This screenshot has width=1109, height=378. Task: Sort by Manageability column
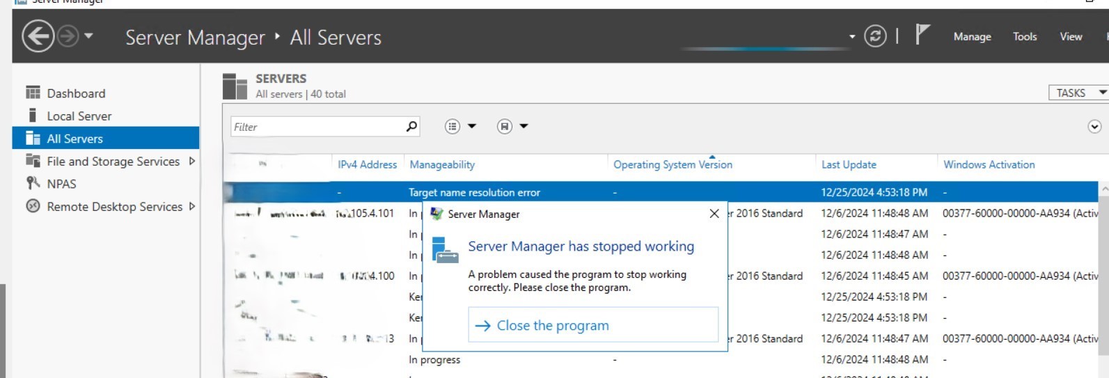pos(442,165)
